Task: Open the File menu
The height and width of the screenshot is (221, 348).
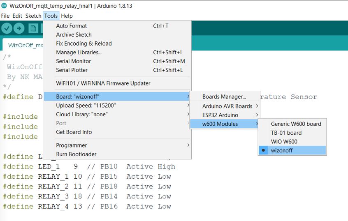Action: coord(5,16)
